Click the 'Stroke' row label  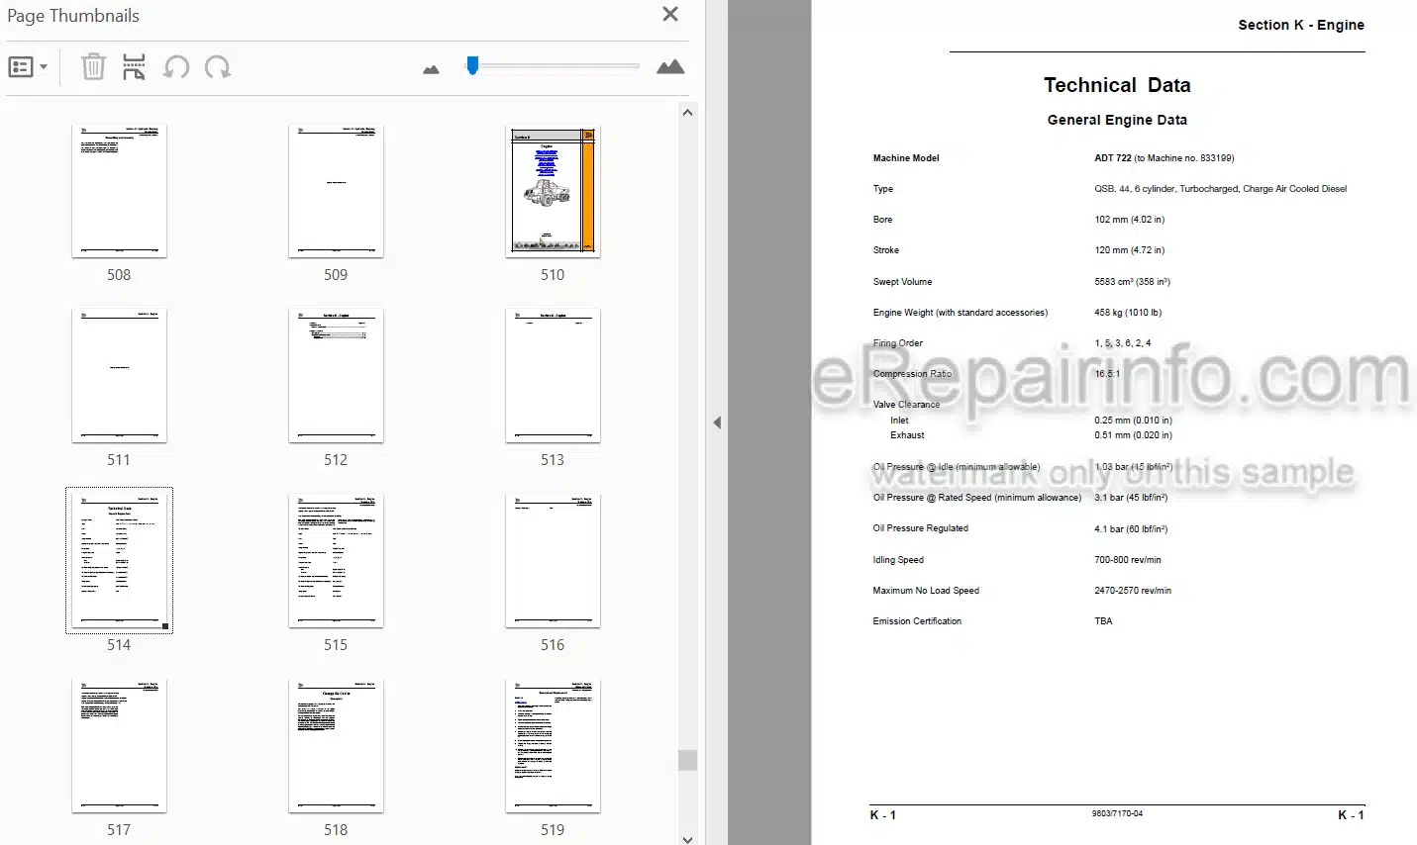886,250
